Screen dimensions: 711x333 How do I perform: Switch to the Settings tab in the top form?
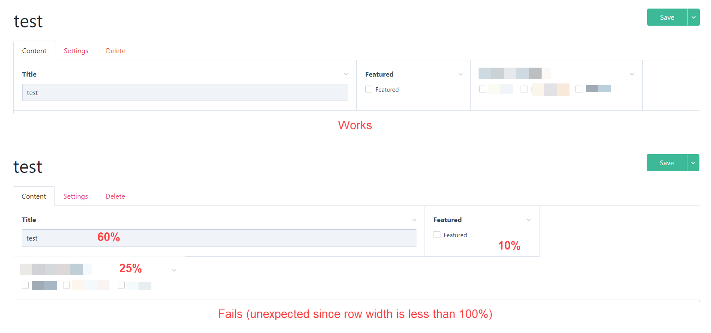(75, 51)
